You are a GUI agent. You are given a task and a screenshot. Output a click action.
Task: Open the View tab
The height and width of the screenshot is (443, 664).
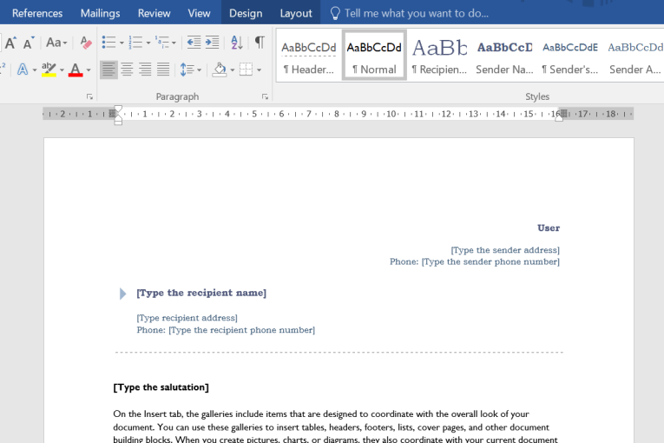point(199,13)
